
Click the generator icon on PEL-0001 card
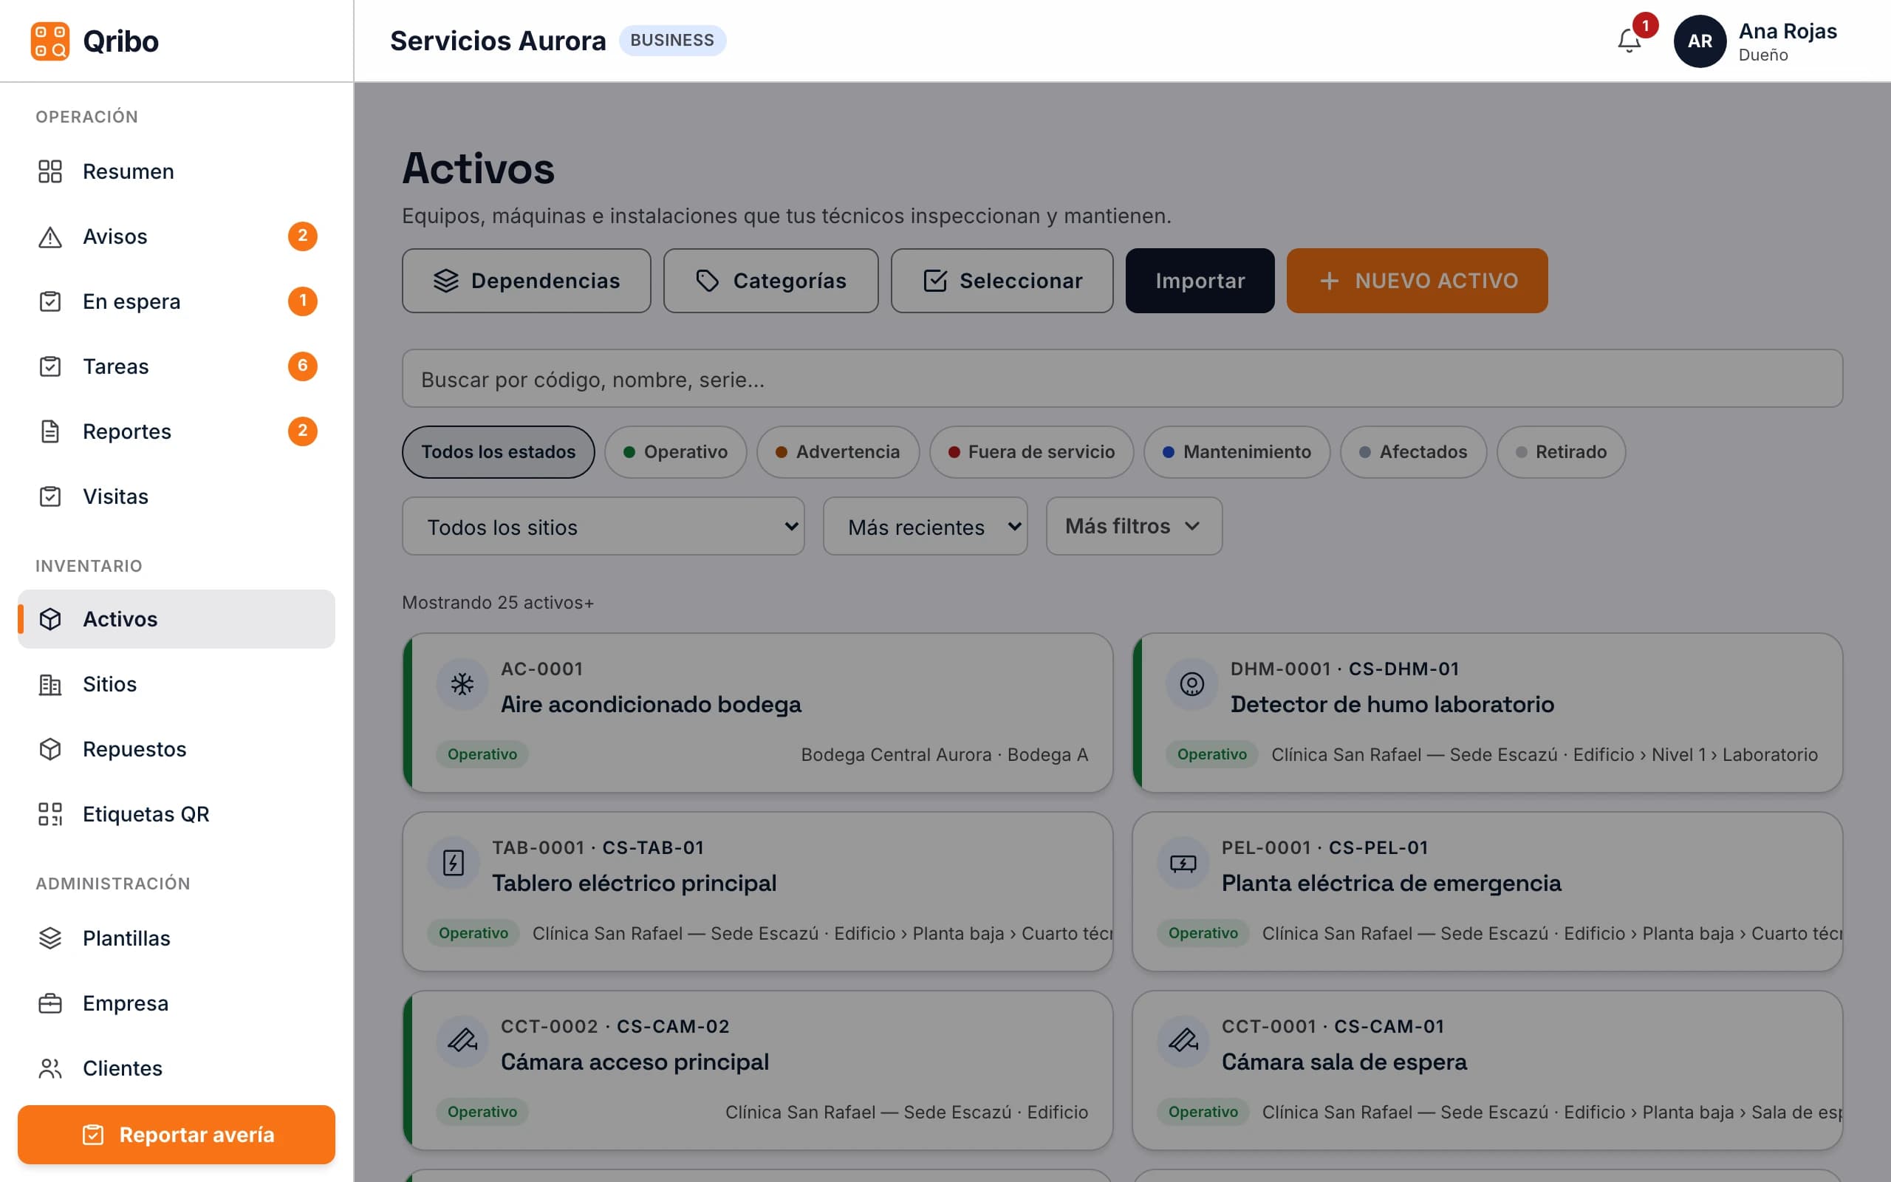[1183, 863]
